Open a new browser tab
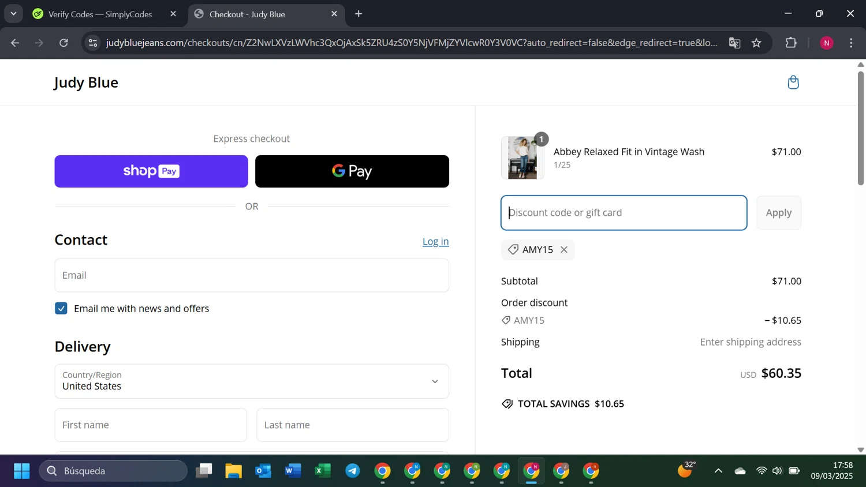The height and width of the screenshot is (487, 866). click(359, 14)
